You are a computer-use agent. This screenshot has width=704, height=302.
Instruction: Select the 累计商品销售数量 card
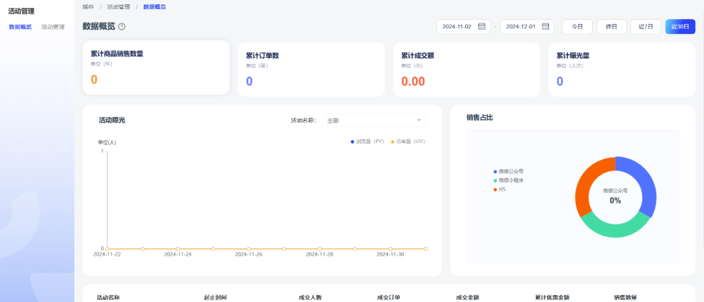pyautogui.click(x=156, y=68)
